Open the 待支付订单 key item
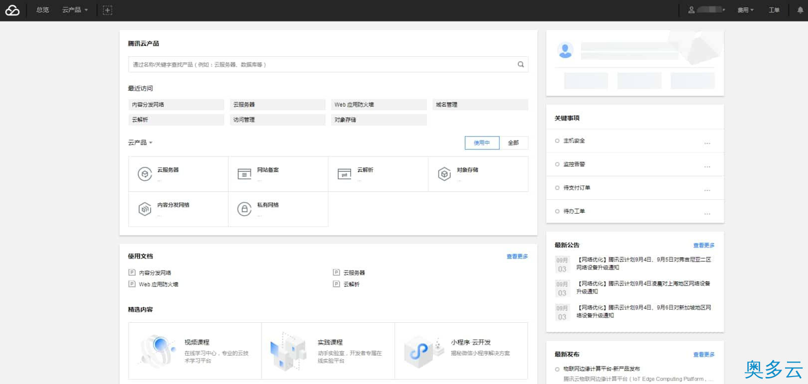 pyautogui.click(x=577, y=188)
